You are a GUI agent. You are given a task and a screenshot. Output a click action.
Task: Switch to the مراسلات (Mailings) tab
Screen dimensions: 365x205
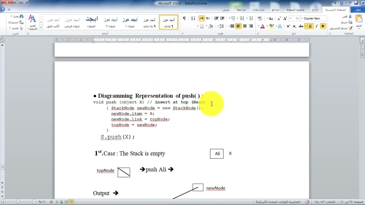coord(259,10)
